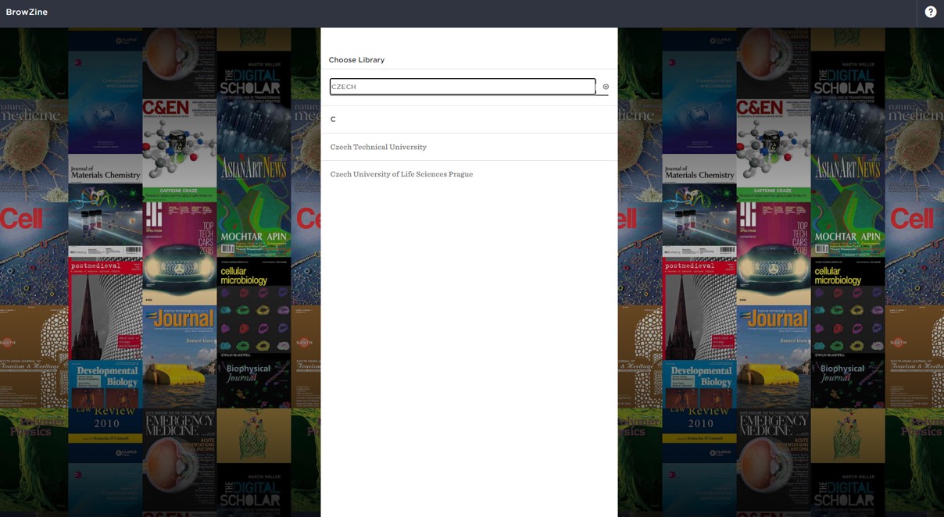This screenshot has height=517, width=944.
Task: Focus the Choose Library search field
Action: 462,87
